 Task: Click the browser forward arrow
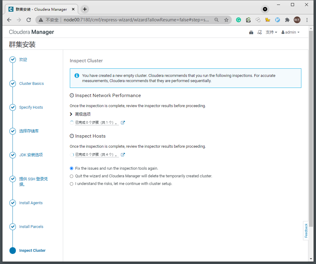[19, 20]
